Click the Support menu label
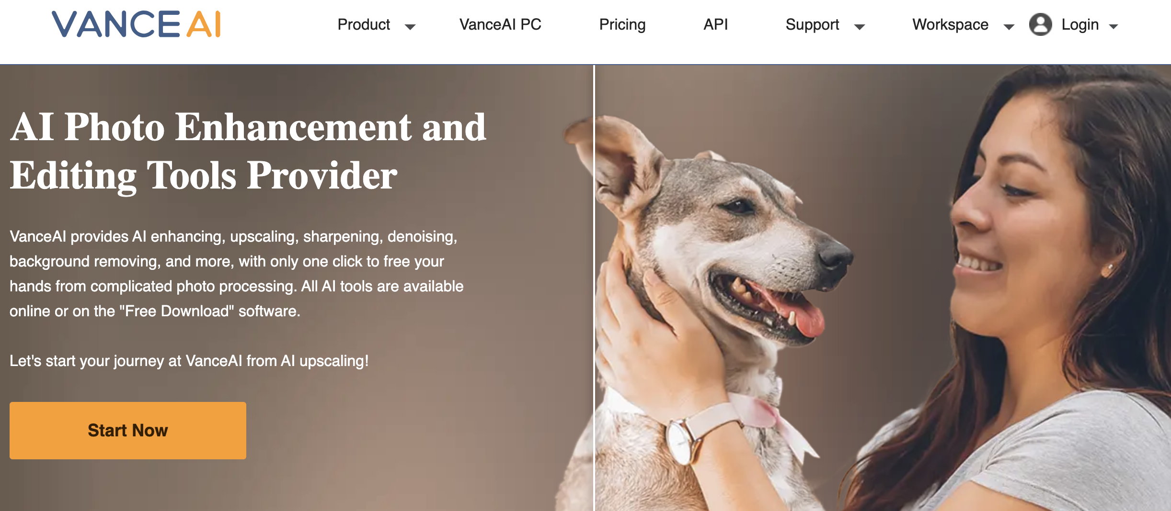The height and width of the screenshot is (511, 1171). pos(812,24)
